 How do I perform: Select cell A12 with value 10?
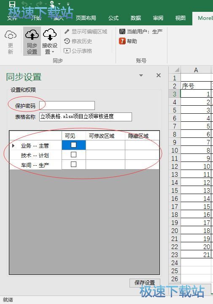[x=196, y=166]
